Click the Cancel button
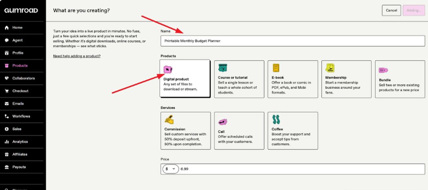The image size is (428, 190). pyautogui.click(x=391, y=10)
